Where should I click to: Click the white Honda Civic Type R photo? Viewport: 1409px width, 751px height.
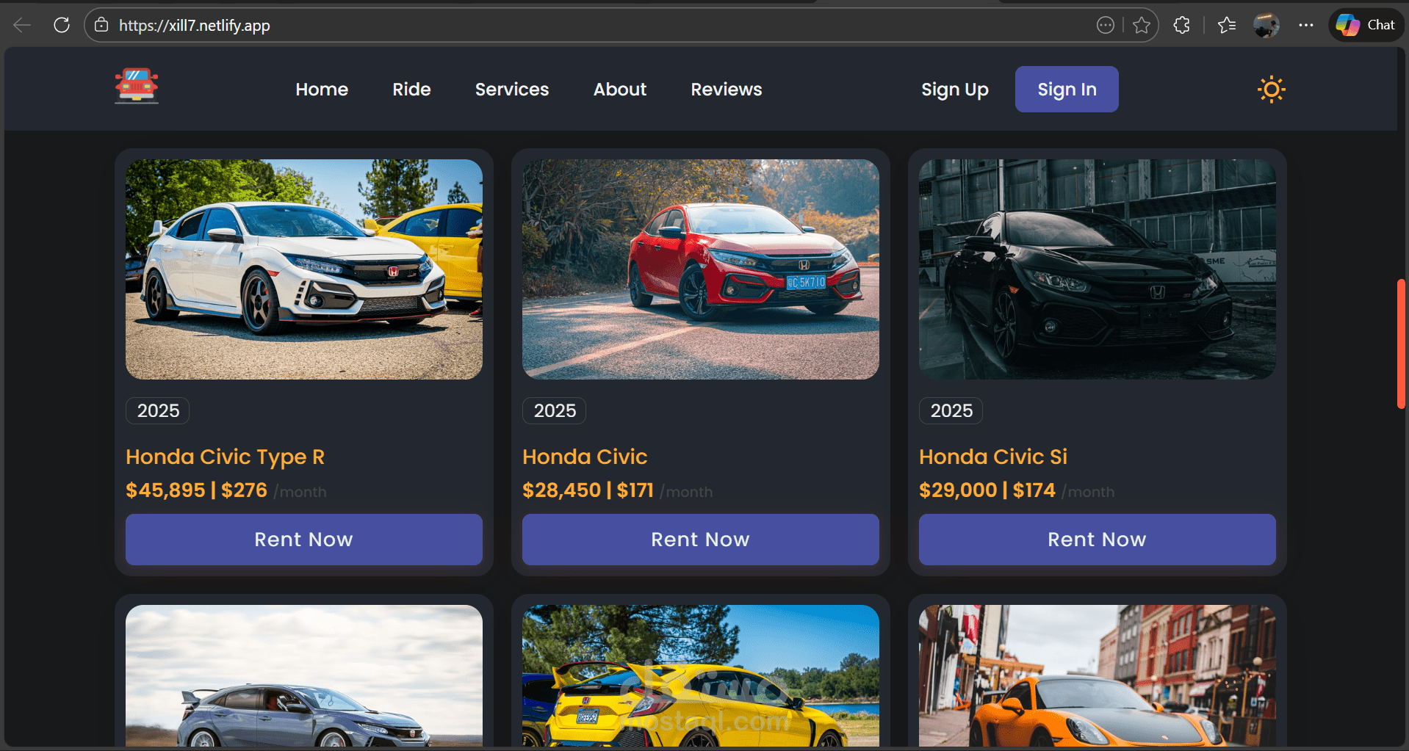[304, 269]
